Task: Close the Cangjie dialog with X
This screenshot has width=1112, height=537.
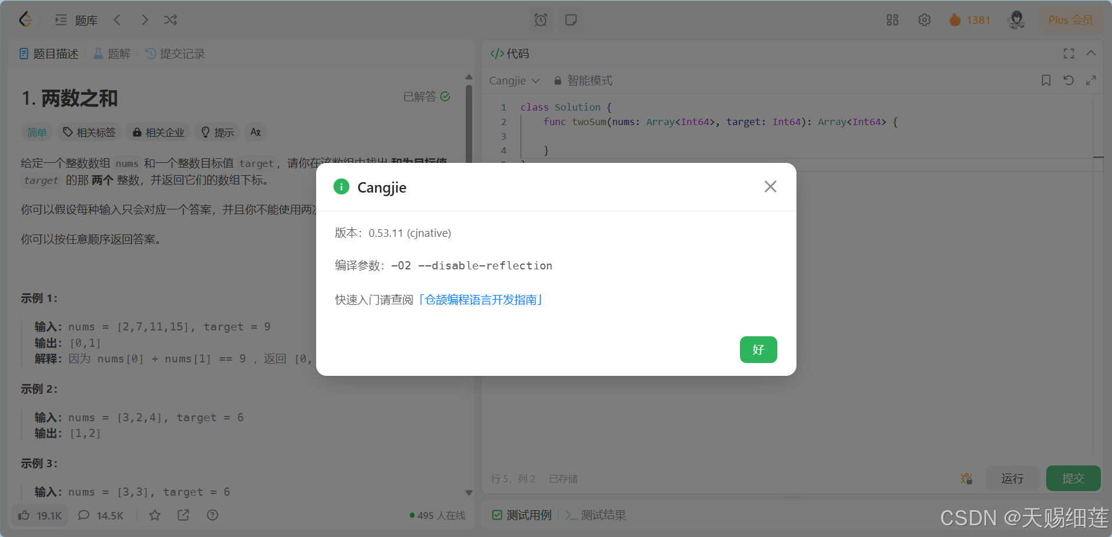Action: click(x=770, y=187)
